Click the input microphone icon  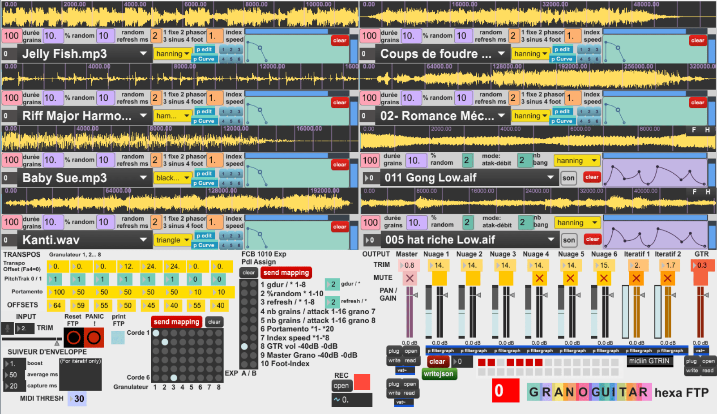coord(7,328)
